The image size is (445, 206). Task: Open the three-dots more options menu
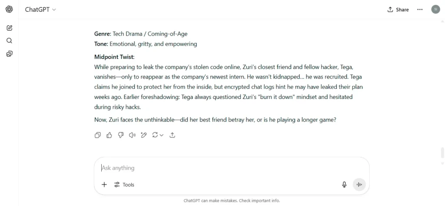click(x=420, y=10)
